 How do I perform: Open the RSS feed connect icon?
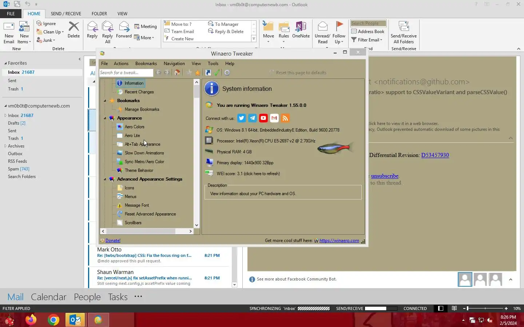click(x=285, y=118)
